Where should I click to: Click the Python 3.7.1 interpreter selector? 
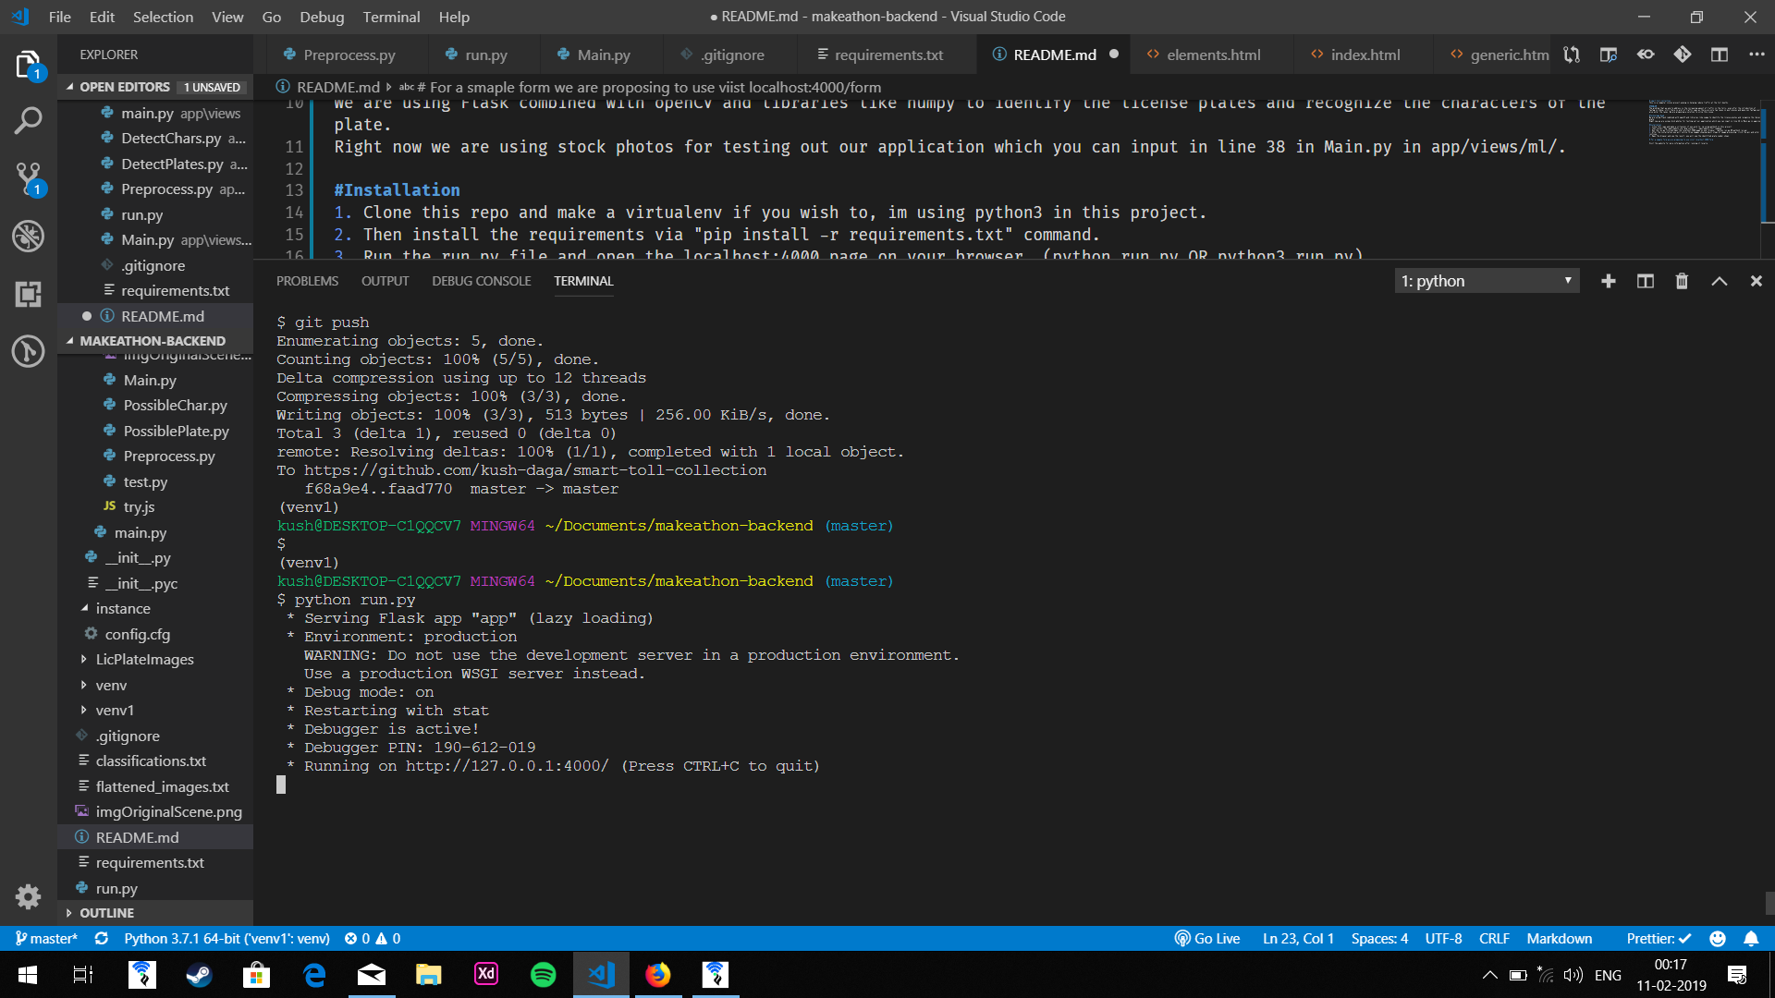(x=226, y=938)
